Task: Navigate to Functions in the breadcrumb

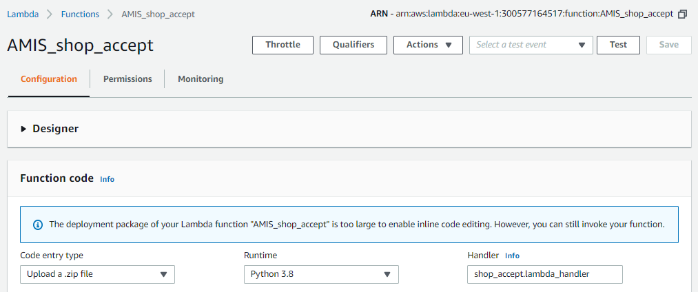Action: point(80,14)
